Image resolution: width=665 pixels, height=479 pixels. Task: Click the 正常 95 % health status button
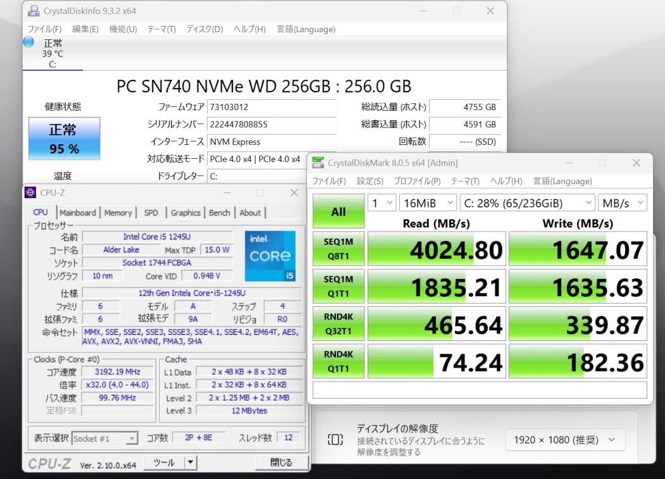pos(65,139)
